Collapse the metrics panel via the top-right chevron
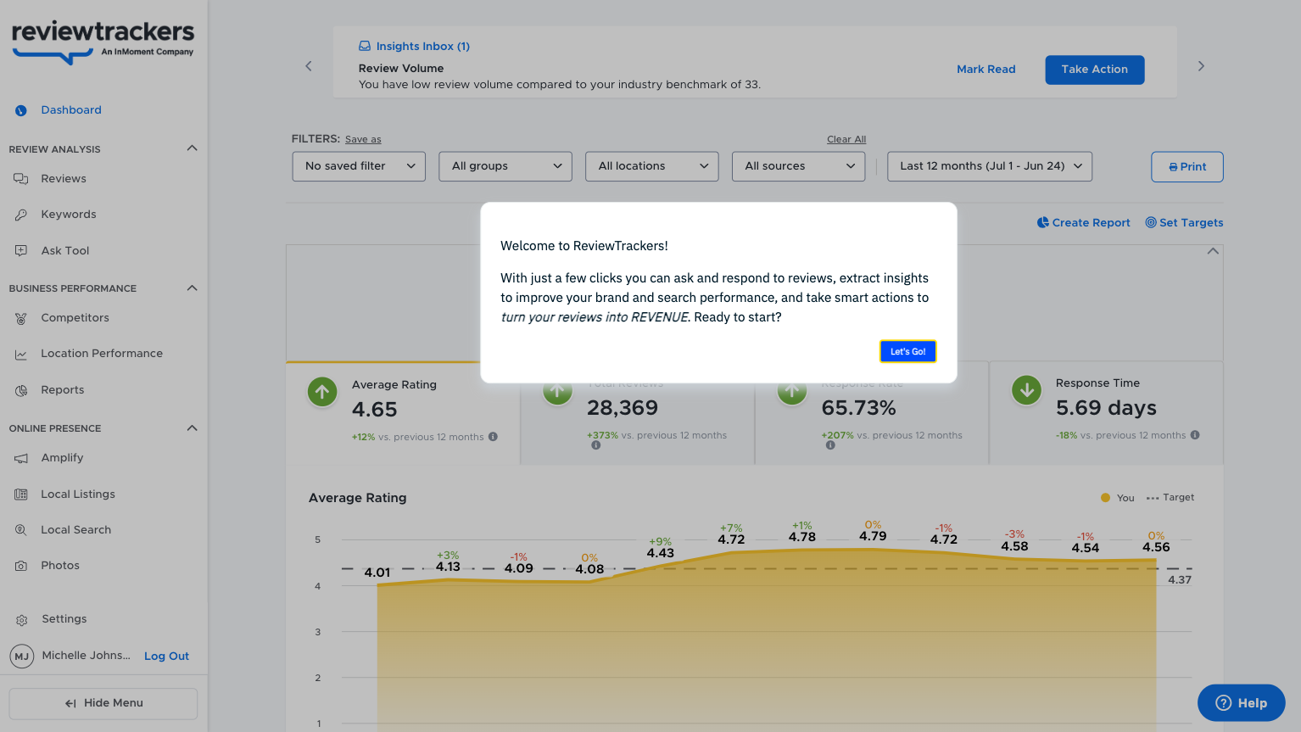The width and height of the screenshot is (1301, 732). 1213,250
